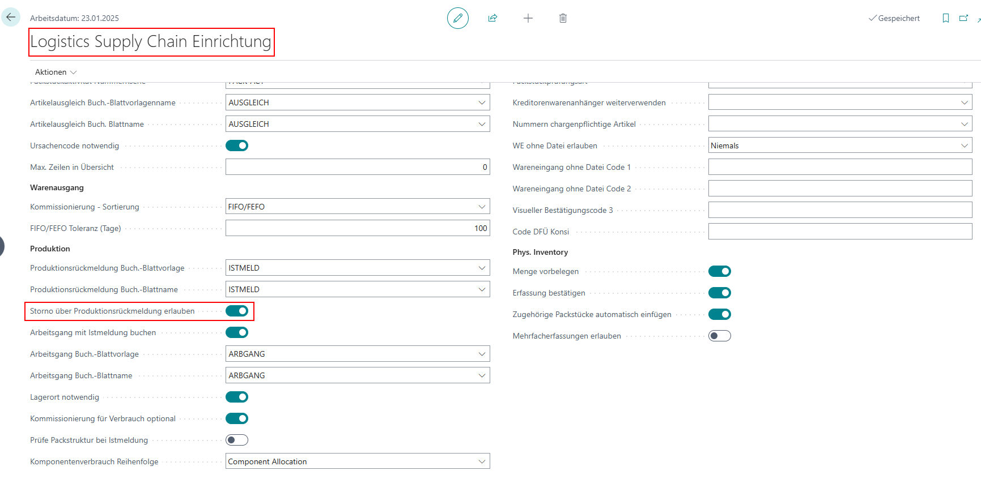Open Komponentenverbrauch Reihenfolge dropdown
This screenshot has height=479, width=981.
pyautogui.click(x=482, y=461)
